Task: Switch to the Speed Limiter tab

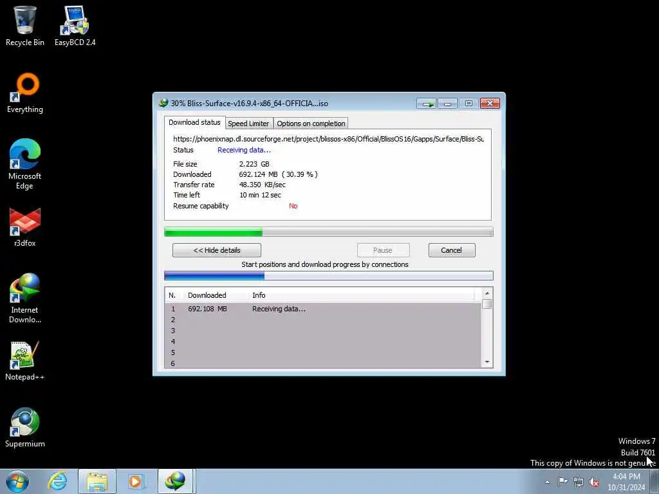Action: (248, 123)
